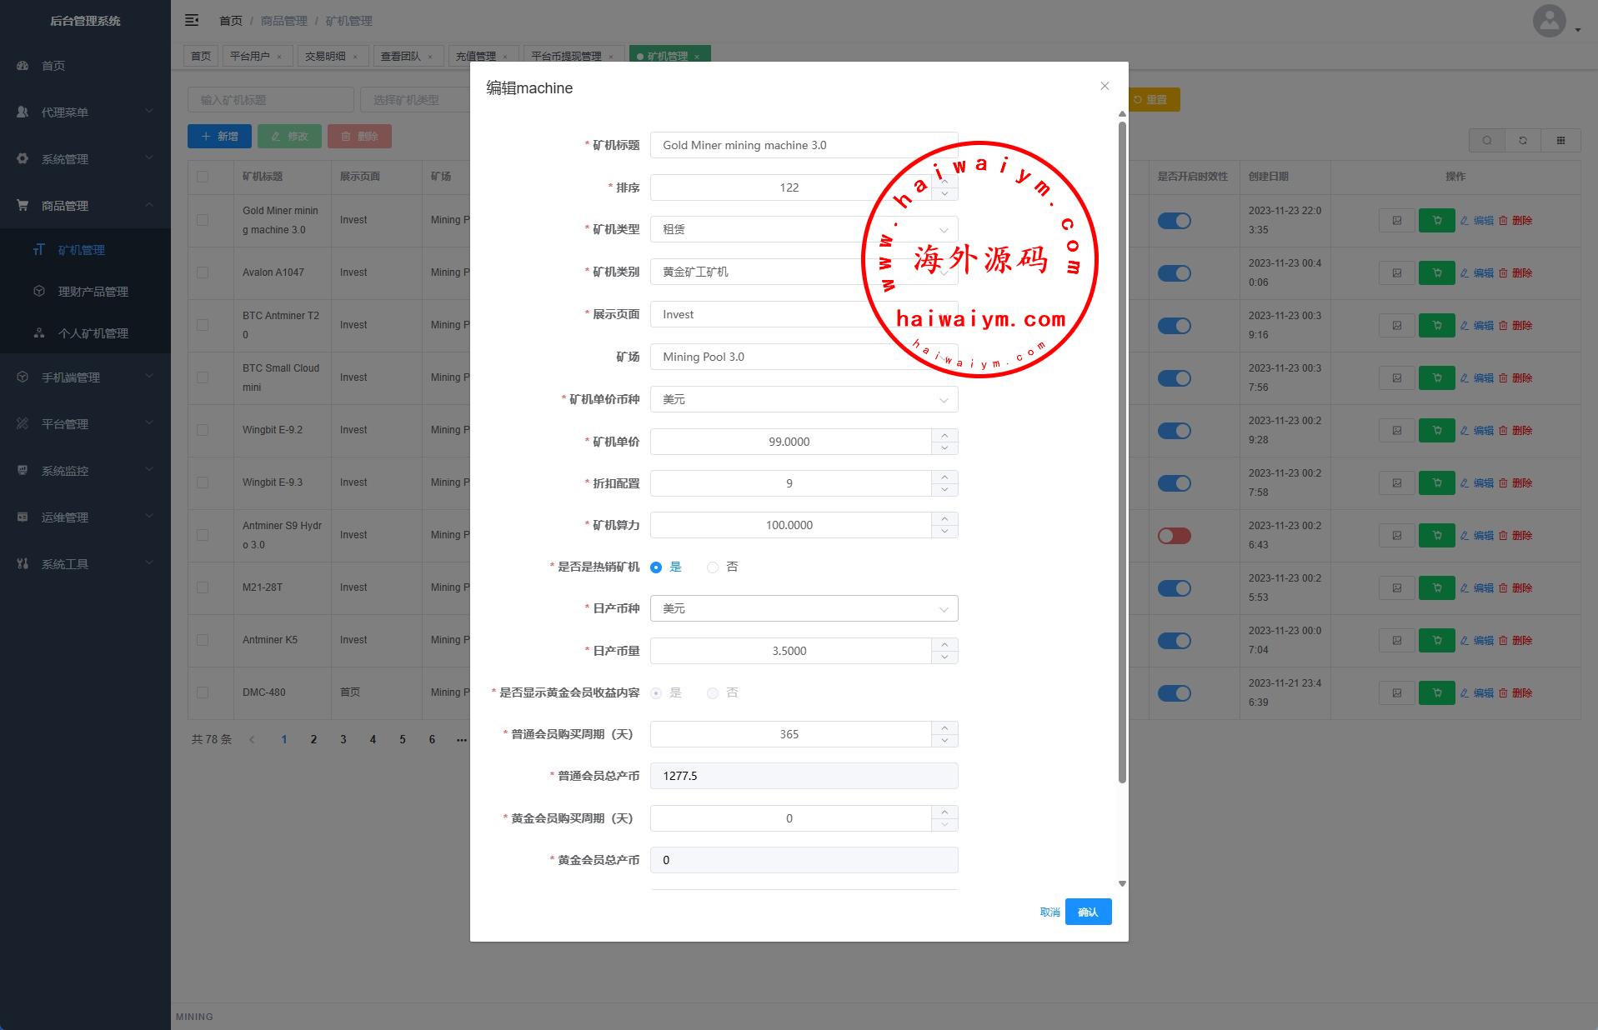Click green cart icon for Avalon A1047 row
Screen dimensions: 1598x1030
pos(1436,273)
